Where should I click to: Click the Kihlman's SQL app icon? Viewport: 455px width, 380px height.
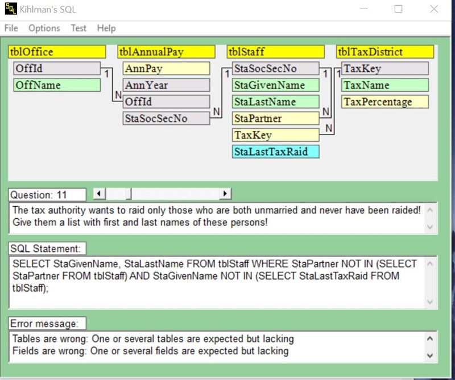click(10, 9)
